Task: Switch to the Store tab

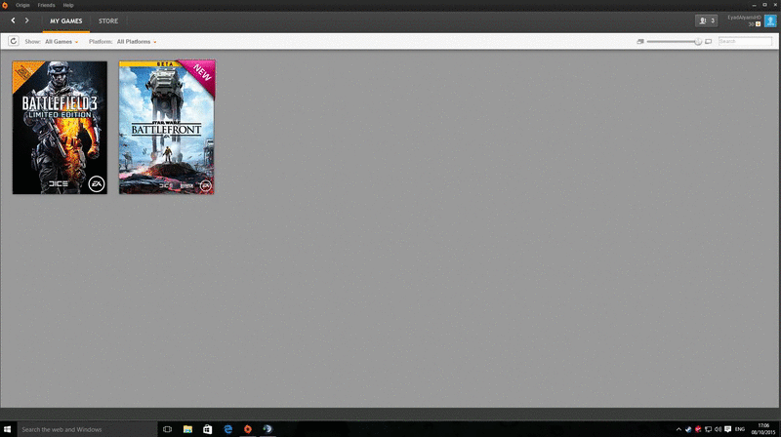Action: click(x=108, y=20)
